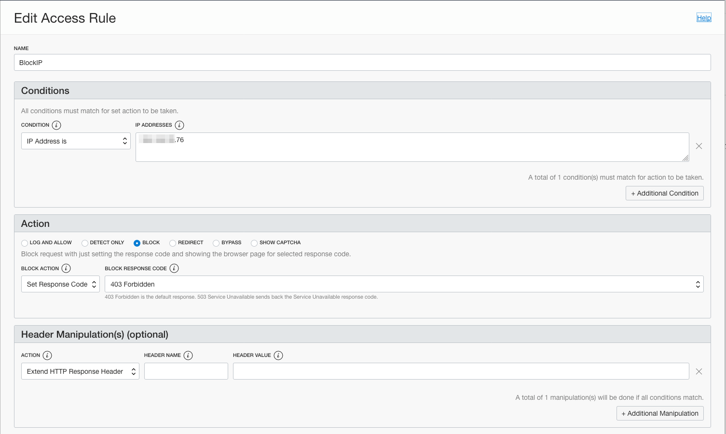The height and width of the screenshot is (434, 726).
Task: Click the HEADER NAME info icon
Action: [188, 355]
